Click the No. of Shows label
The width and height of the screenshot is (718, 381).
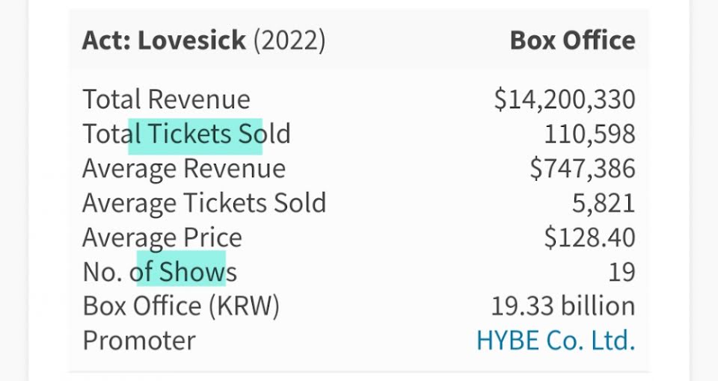[x=159, y=272]
